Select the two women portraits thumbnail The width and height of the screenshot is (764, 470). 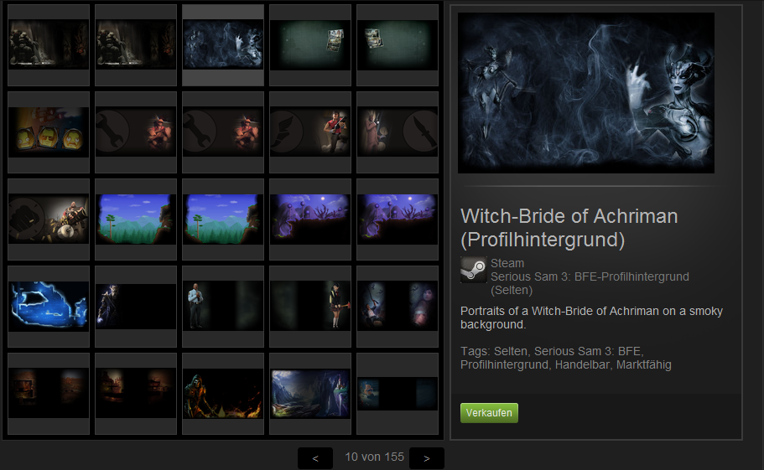[398, 306]
